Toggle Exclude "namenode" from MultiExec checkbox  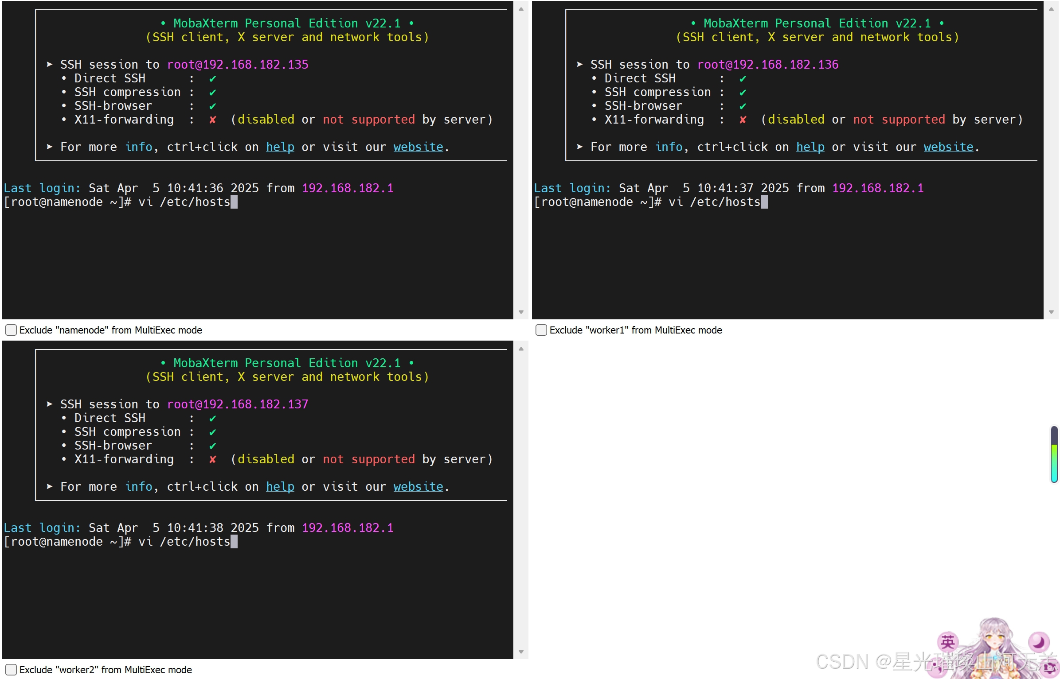tap(11, 330)
